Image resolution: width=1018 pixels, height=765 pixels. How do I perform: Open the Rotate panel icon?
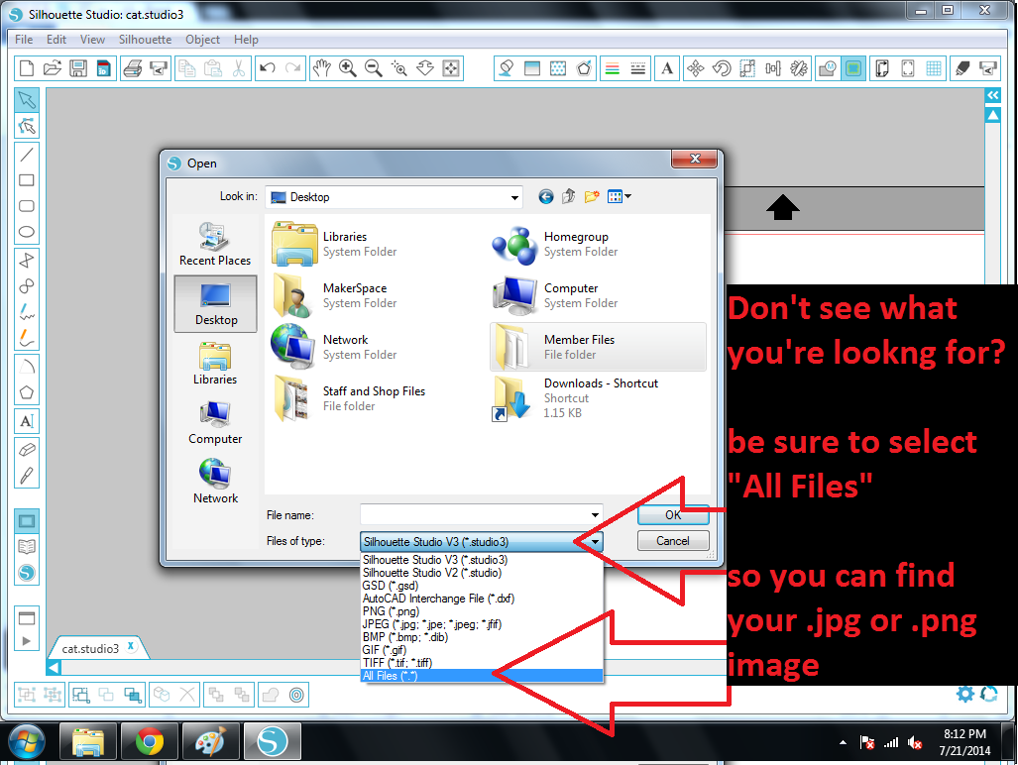point(722,68)
